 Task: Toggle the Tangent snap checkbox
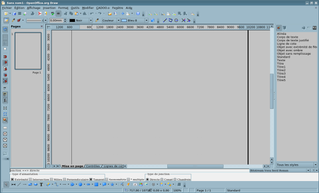(91, 180)
